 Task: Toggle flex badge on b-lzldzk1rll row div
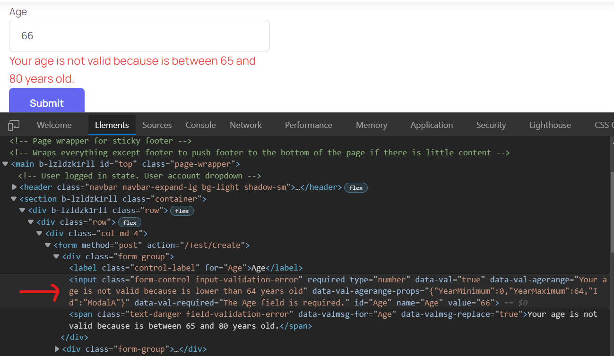pos(182,211)
